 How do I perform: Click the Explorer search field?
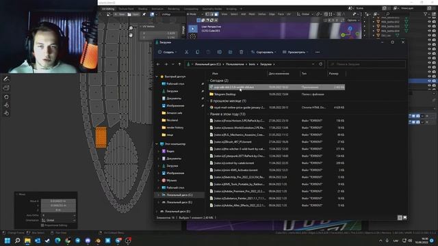[367, 64]
